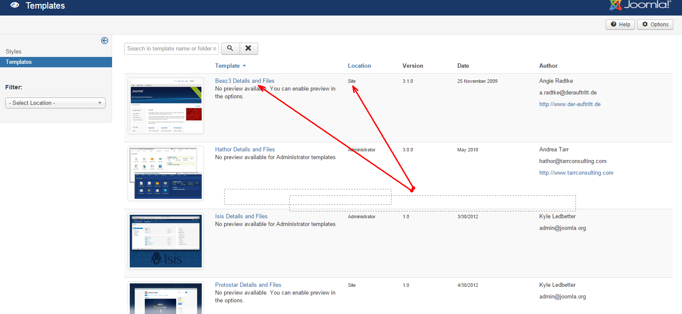Open Isis Details and Files
The height and width of the screenshot is (314, 682).
[x=241, y=216]
